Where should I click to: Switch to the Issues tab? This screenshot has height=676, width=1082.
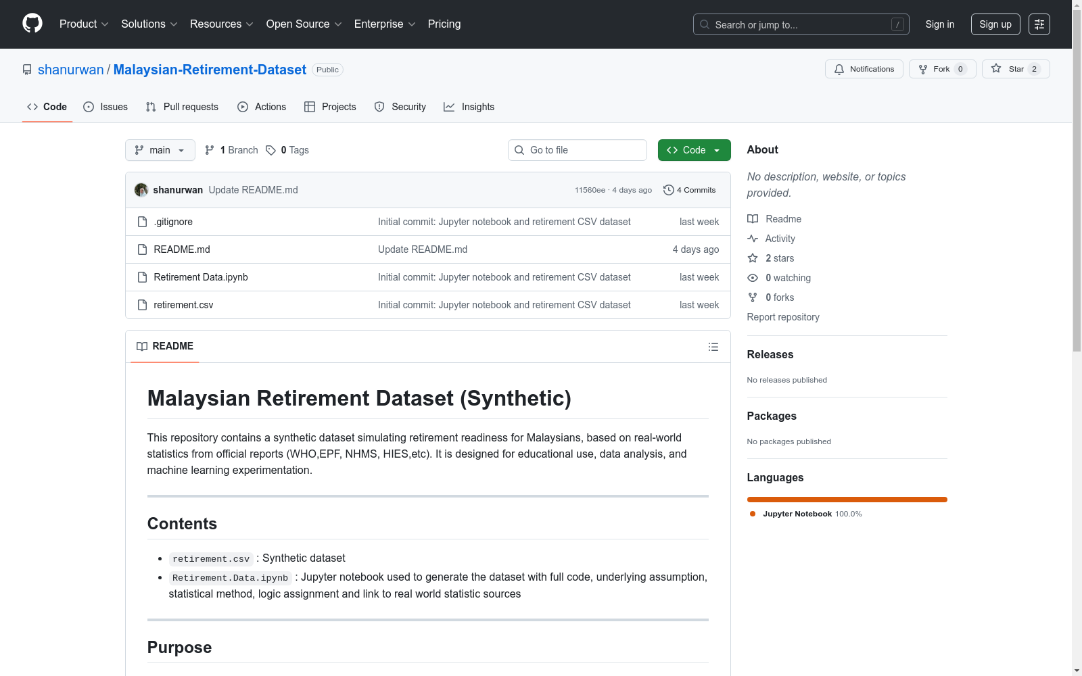point(105,107)
